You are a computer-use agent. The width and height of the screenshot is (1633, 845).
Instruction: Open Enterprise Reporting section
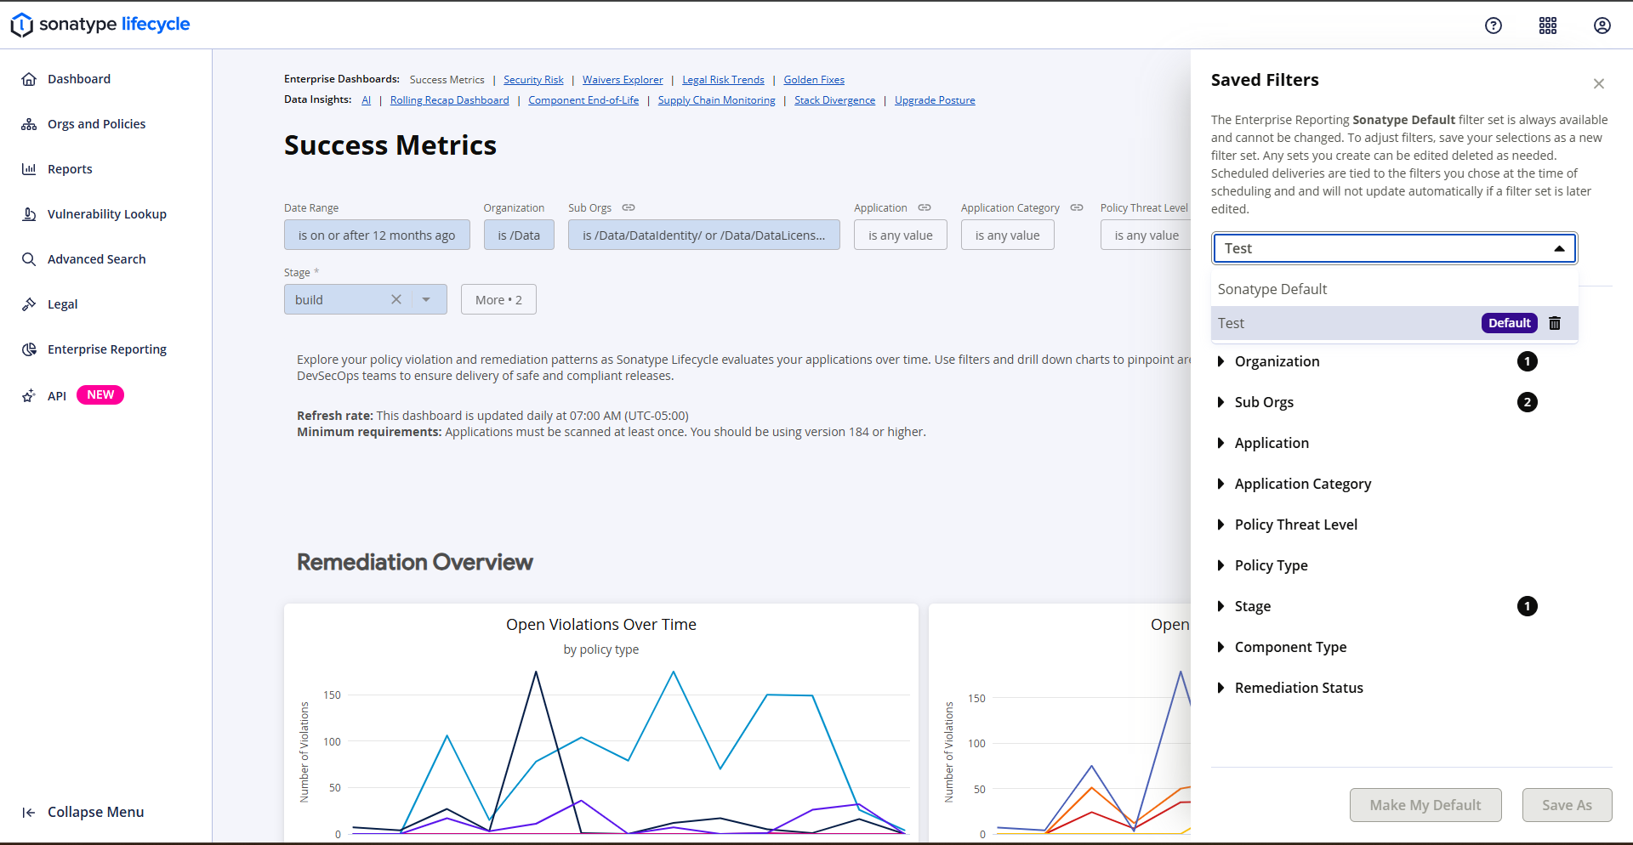(x=107, y=349)
